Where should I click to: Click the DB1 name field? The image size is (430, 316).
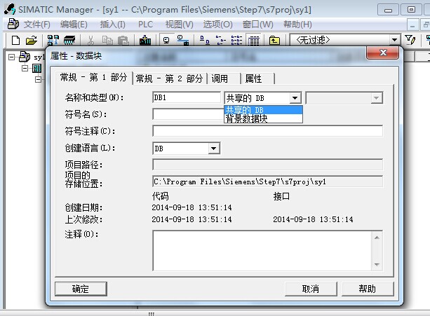[x=187, y=98]
